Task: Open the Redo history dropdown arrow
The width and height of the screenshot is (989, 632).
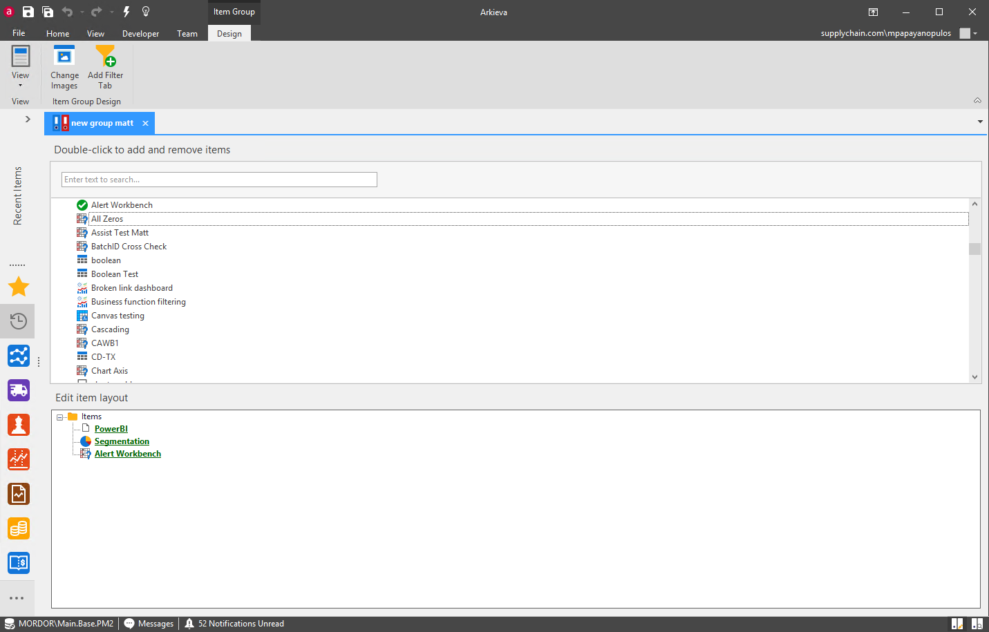Action: (x=111, y=12)
